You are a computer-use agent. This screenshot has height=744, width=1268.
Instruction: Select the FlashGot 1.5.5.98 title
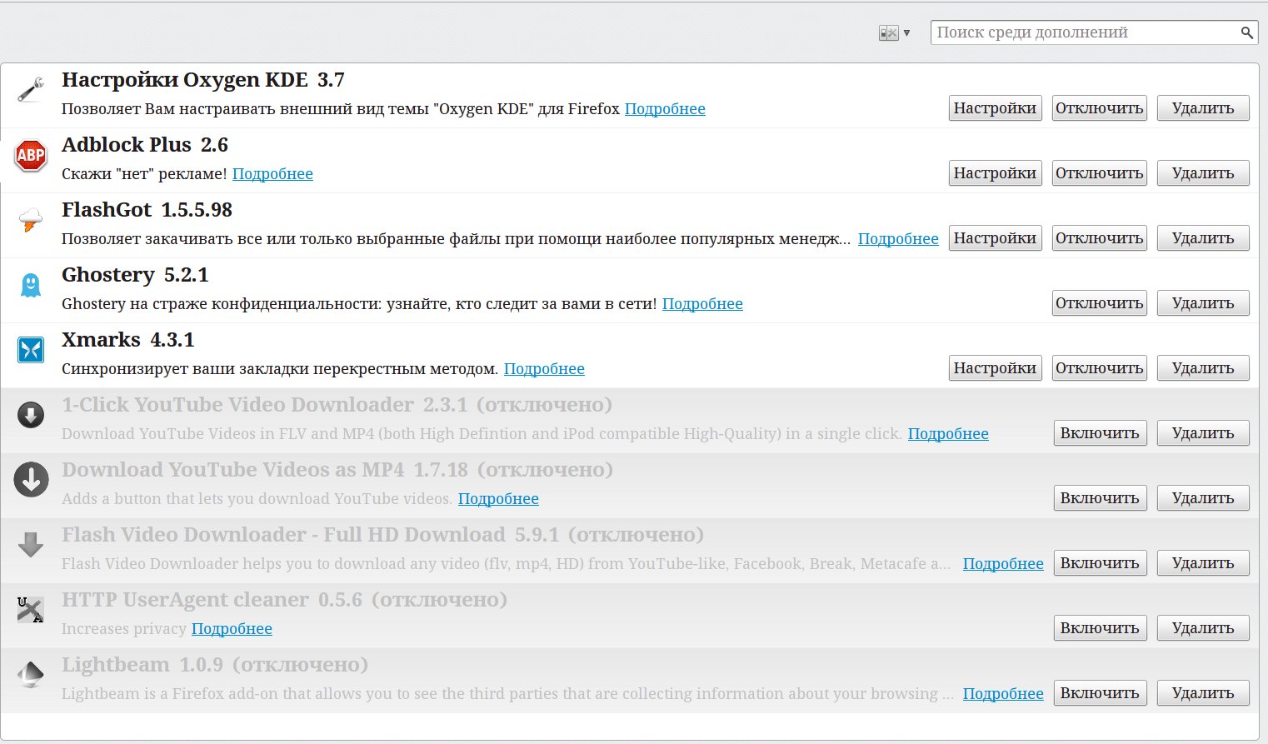(x=147, y=210)
